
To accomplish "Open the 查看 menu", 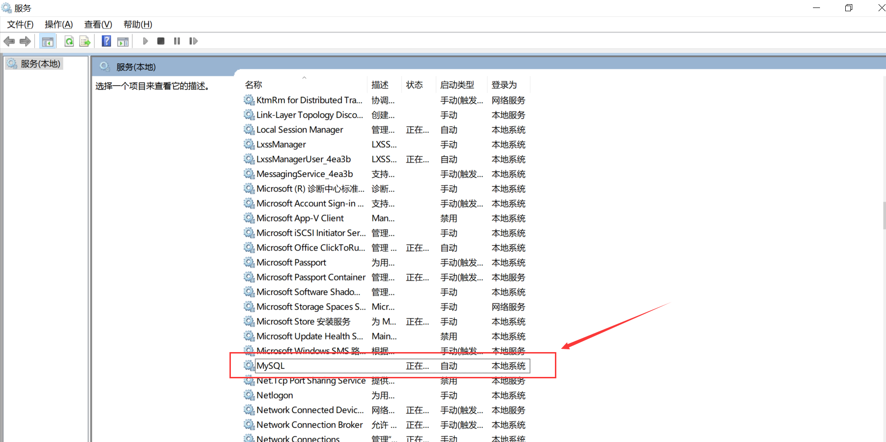I will click(x=97, y=24).
